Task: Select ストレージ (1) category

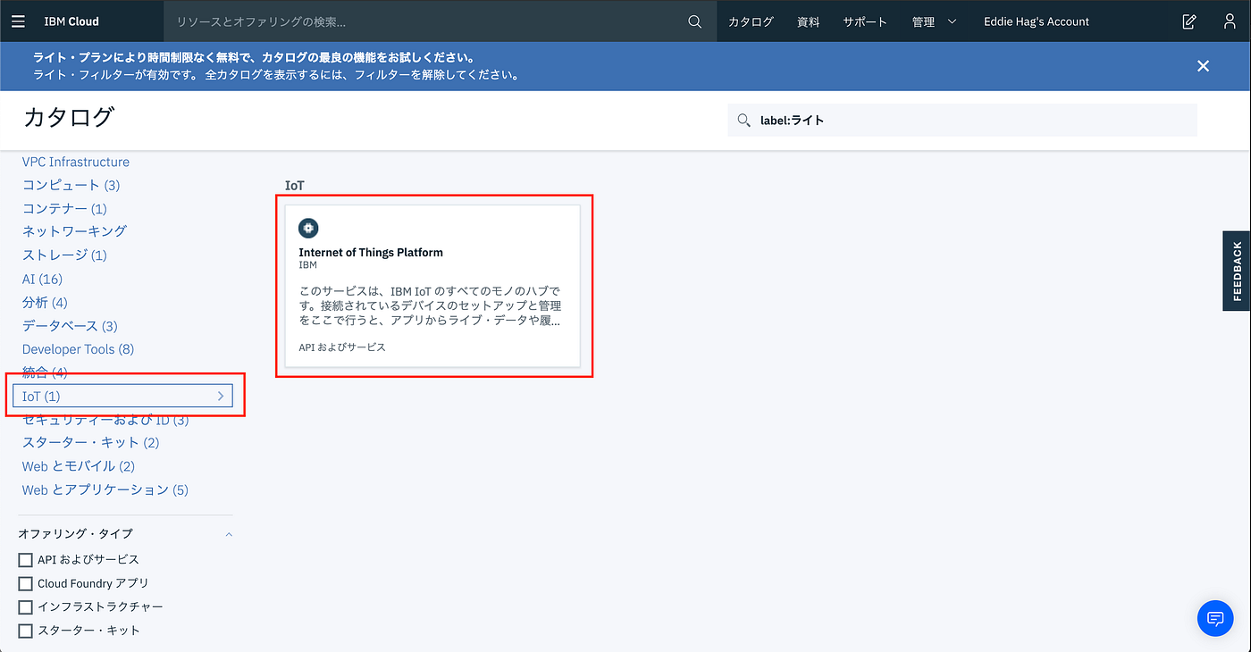Action: point(64,255)
